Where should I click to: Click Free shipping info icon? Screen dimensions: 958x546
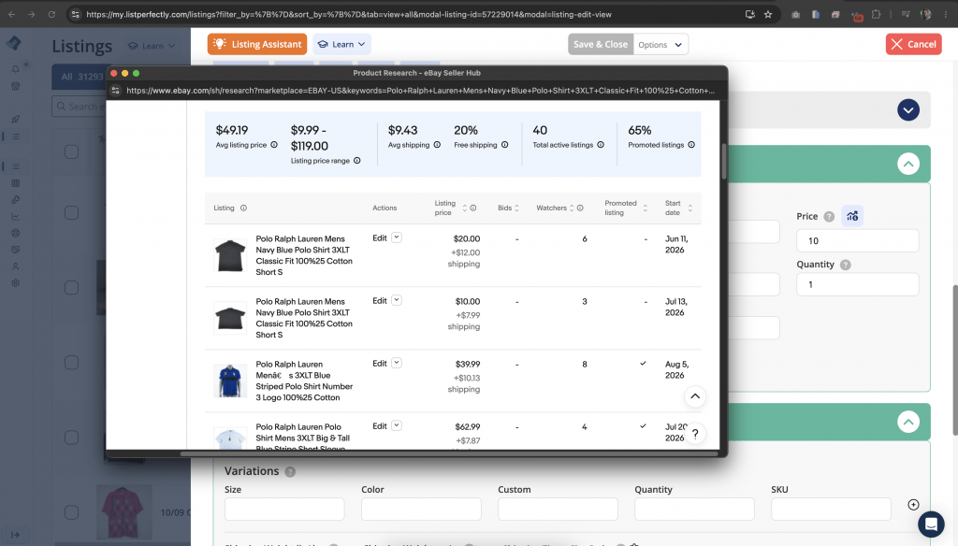point(504,145)
